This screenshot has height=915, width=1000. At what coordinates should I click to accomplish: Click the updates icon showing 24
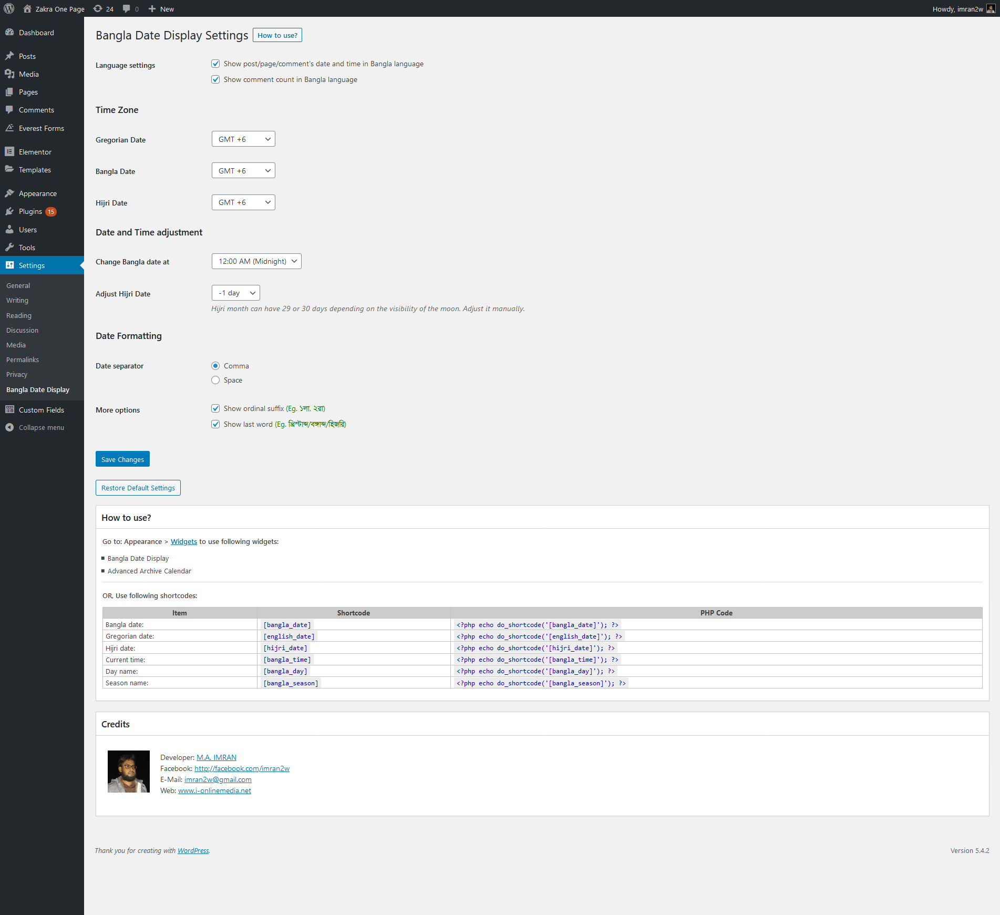point(98,8)
